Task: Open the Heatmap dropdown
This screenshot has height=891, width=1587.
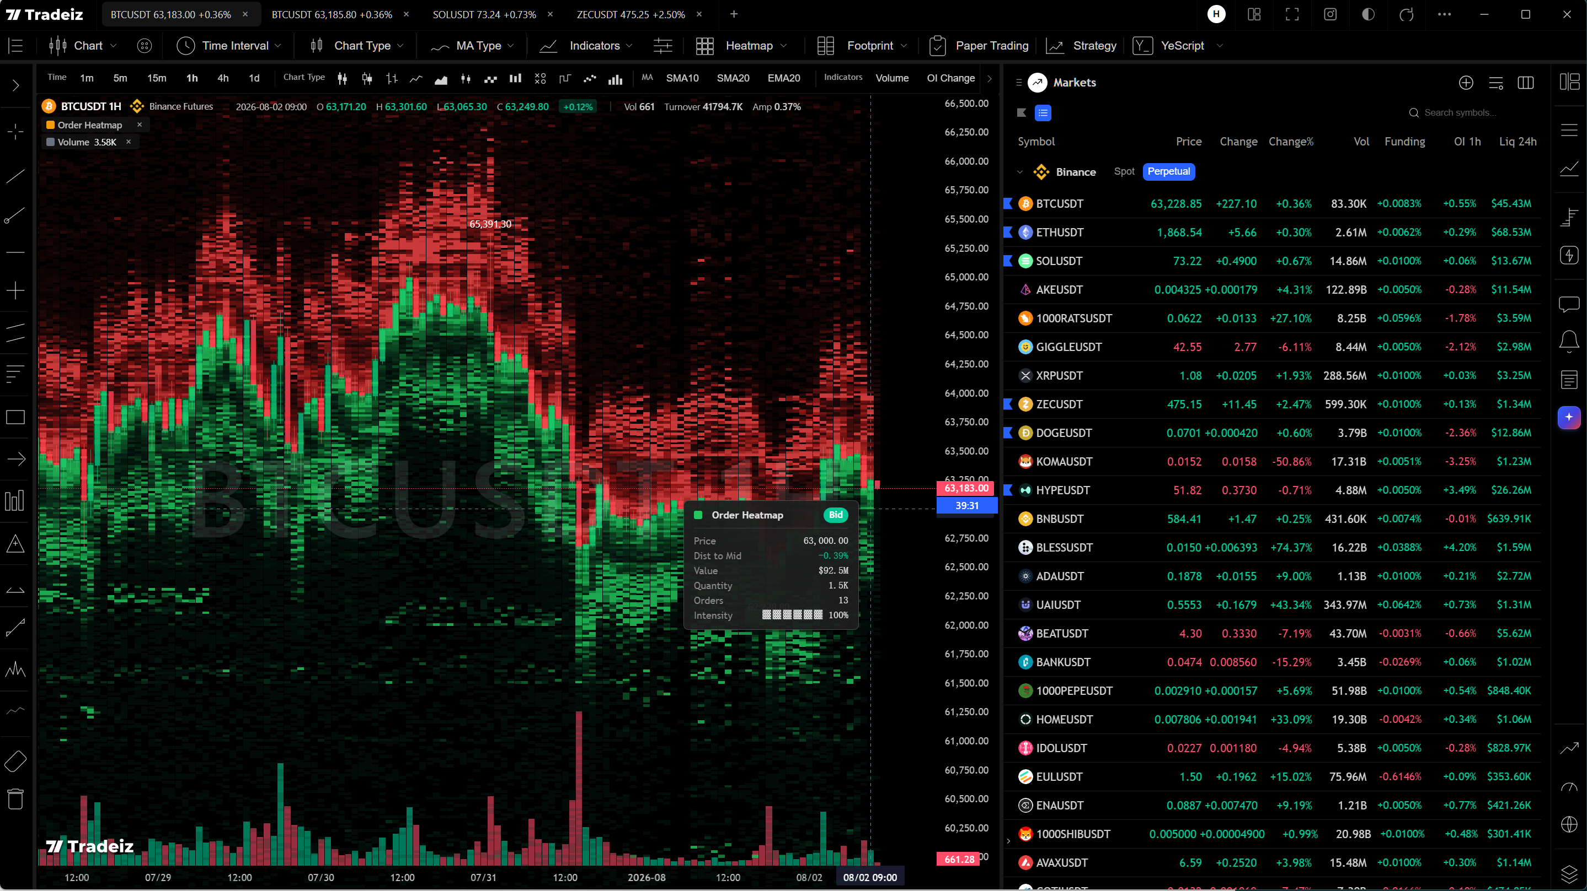Action: 741,46
